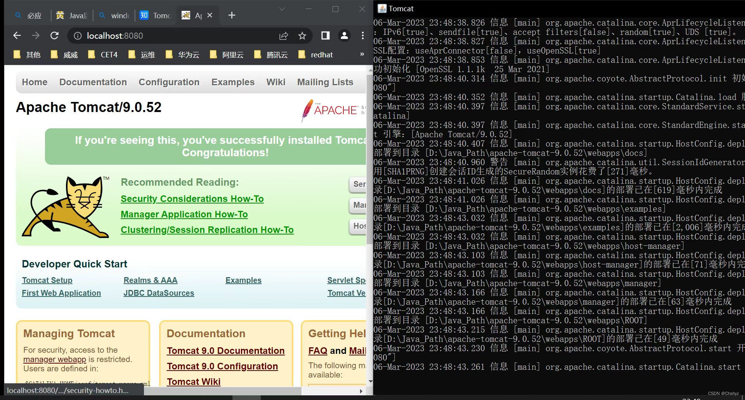This screenshot has width=745, height=400.
Task: View site information icon in address bar
Action: click(x=78, y=36)
